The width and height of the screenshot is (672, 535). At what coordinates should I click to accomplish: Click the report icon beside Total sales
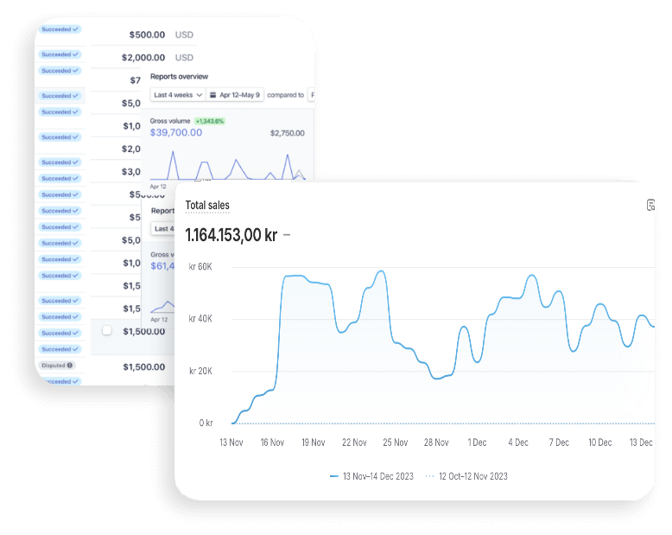coord(650,206)
